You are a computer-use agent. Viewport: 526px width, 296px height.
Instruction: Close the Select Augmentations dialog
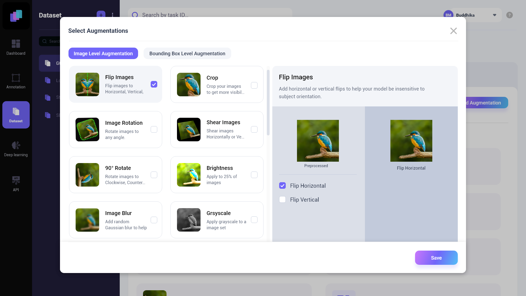[x=453, y=31]
